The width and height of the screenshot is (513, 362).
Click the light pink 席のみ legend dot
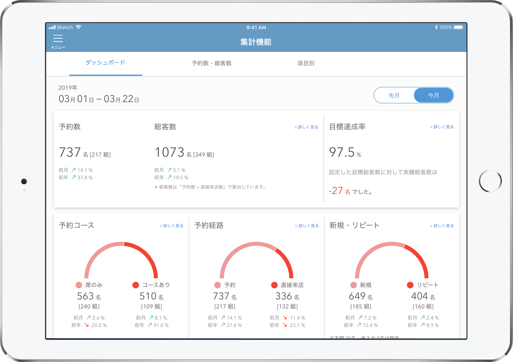[x=79, y=285]
